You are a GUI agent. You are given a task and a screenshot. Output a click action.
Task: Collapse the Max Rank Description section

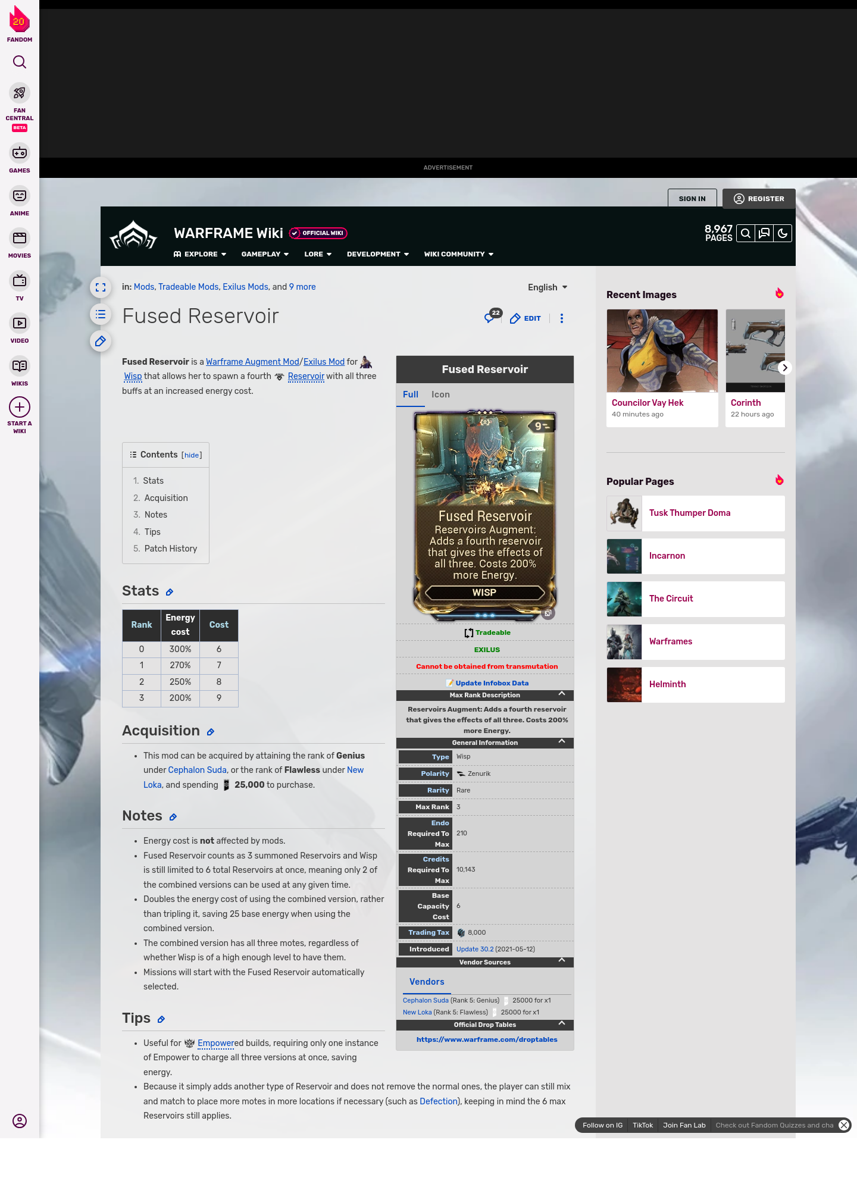click(562, 694)
